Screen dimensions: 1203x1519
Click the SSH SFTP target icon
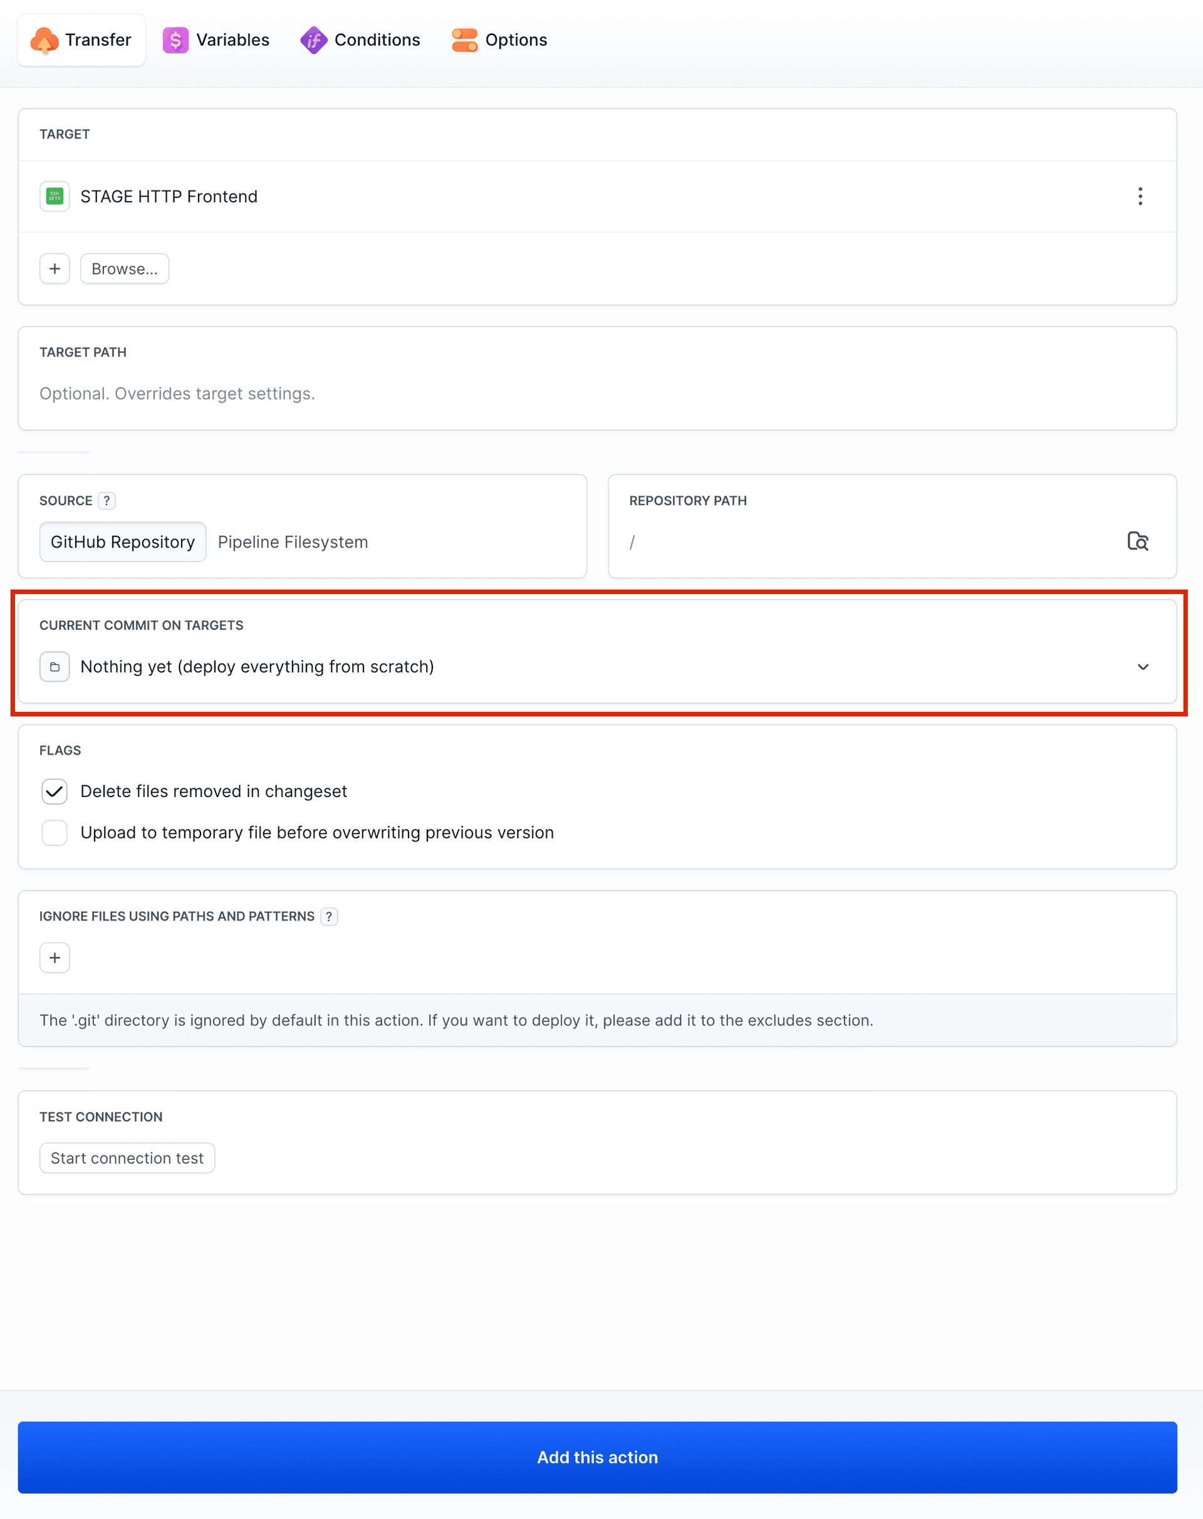55,197
